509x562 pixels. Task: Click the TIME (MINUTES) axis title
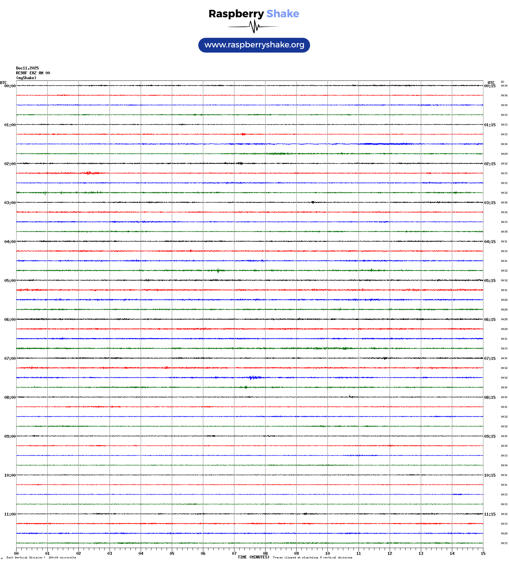coord(253,557)
